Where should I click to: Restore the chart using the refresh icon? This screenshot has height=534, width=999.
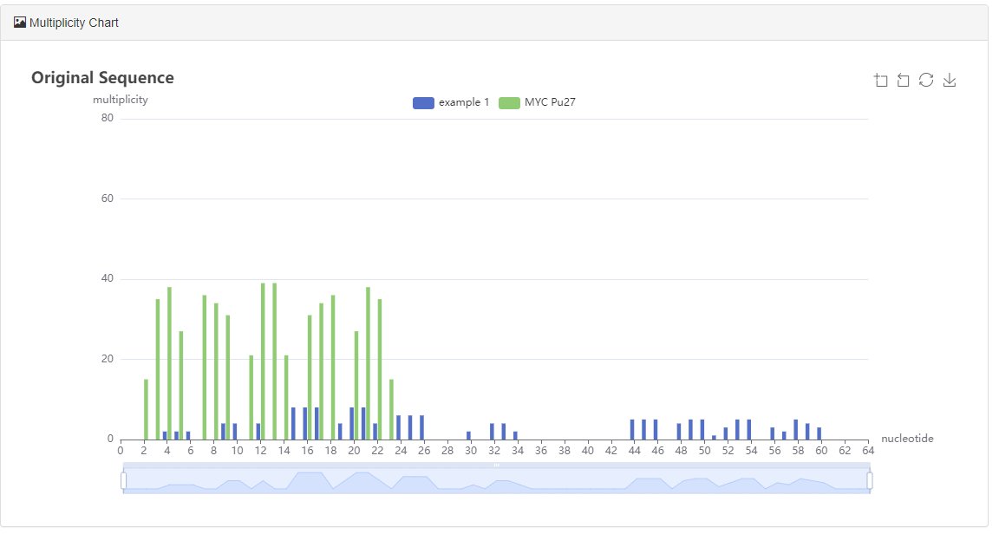click(x=927, y=80)
